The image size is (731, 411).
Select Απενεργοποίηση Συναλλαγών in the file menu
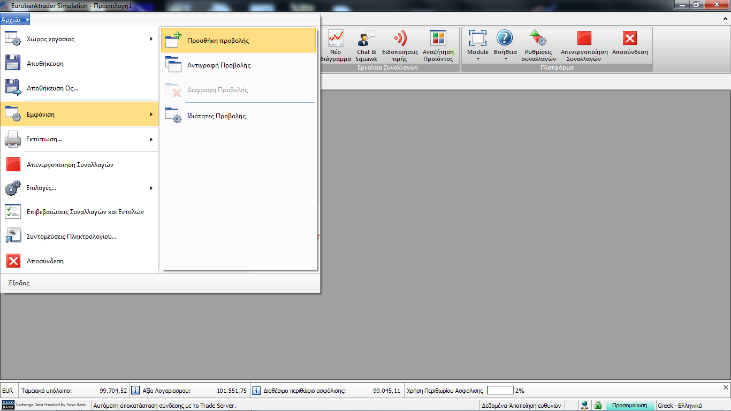click(x=80, y=165)
